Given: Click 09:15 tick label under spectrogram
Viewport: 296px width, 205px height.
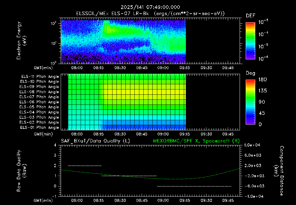Looking at the screenshot, I should (185, 68).
